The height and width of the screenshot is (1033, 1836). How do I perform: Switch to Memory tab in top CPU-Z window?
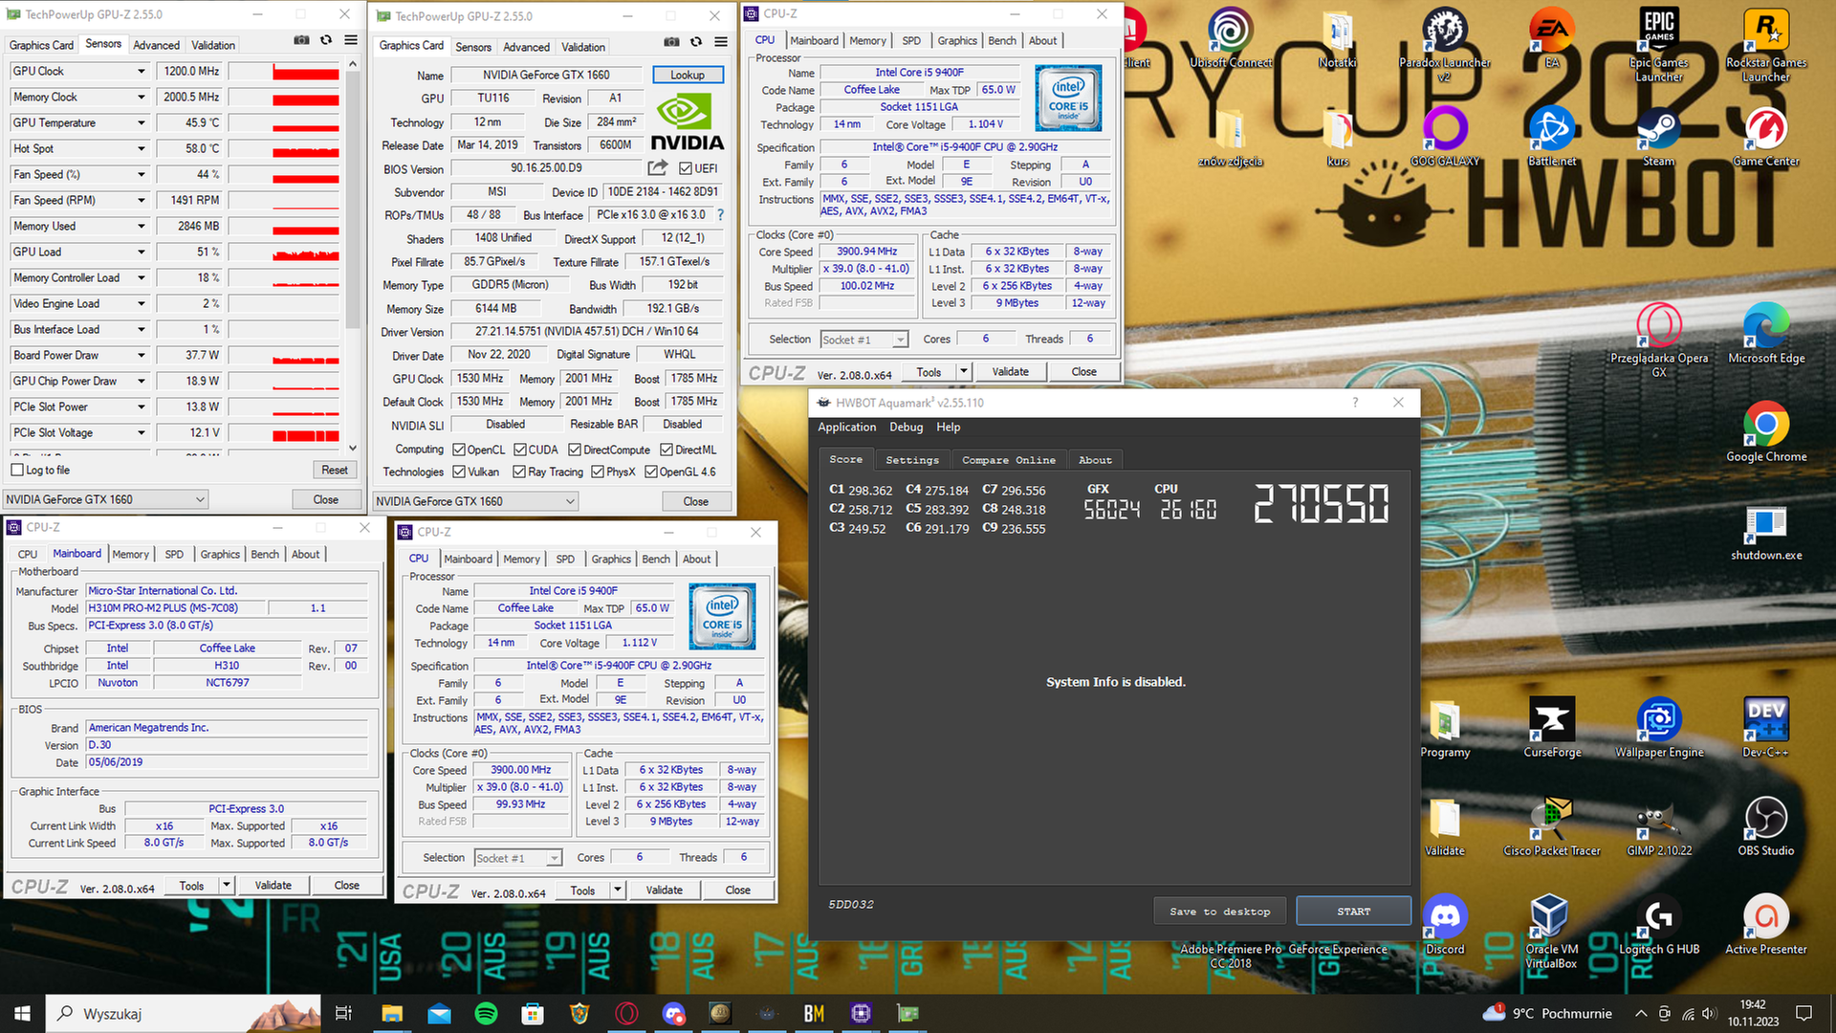pos(867,41)
